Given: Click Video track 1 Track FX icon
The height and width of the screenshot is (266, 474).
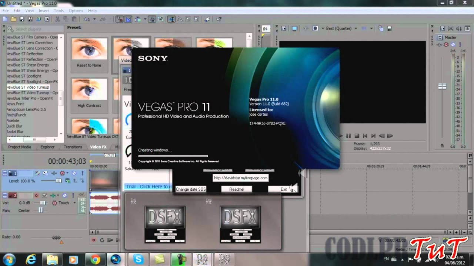Looking at the screenshot, I should pos(54,173).
